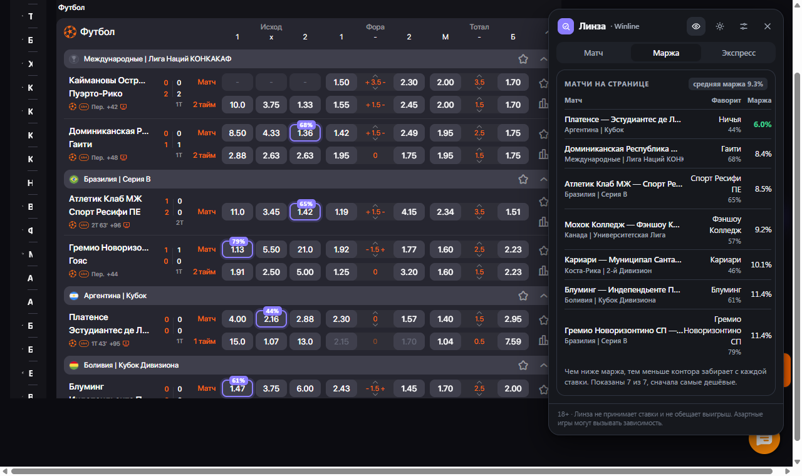Open statistics chart for Доминиканская Республика match
The width and height of the screenshot is (802, 476).
(x=543, y=155)
